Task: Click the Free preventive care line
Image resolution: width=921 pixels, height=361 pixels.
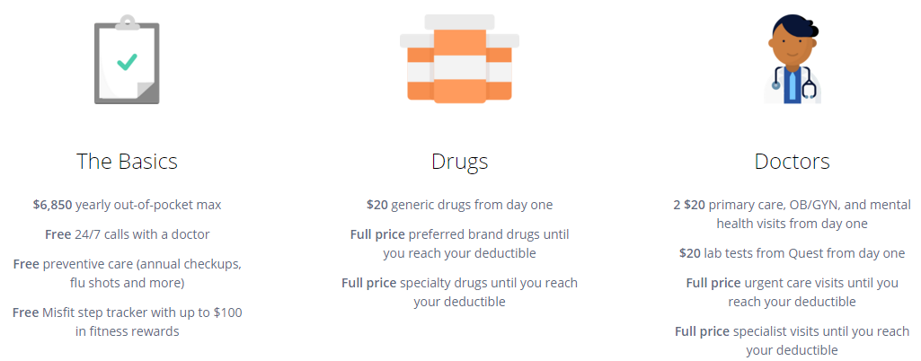Action: point(127,273)
